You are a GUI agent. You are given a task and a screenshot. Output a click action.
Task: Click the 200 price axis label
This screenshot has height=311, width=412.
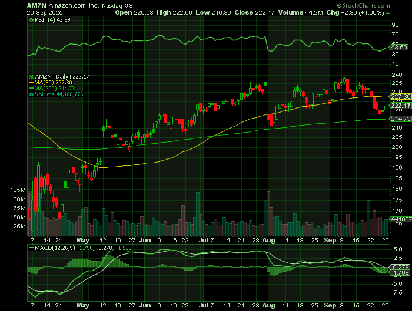tap(397, 147)
